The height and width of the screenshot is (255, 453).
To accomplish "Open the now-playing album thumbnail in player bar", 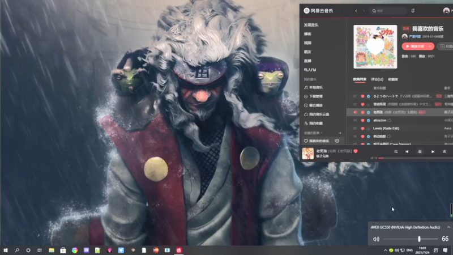I will (307, 154).
